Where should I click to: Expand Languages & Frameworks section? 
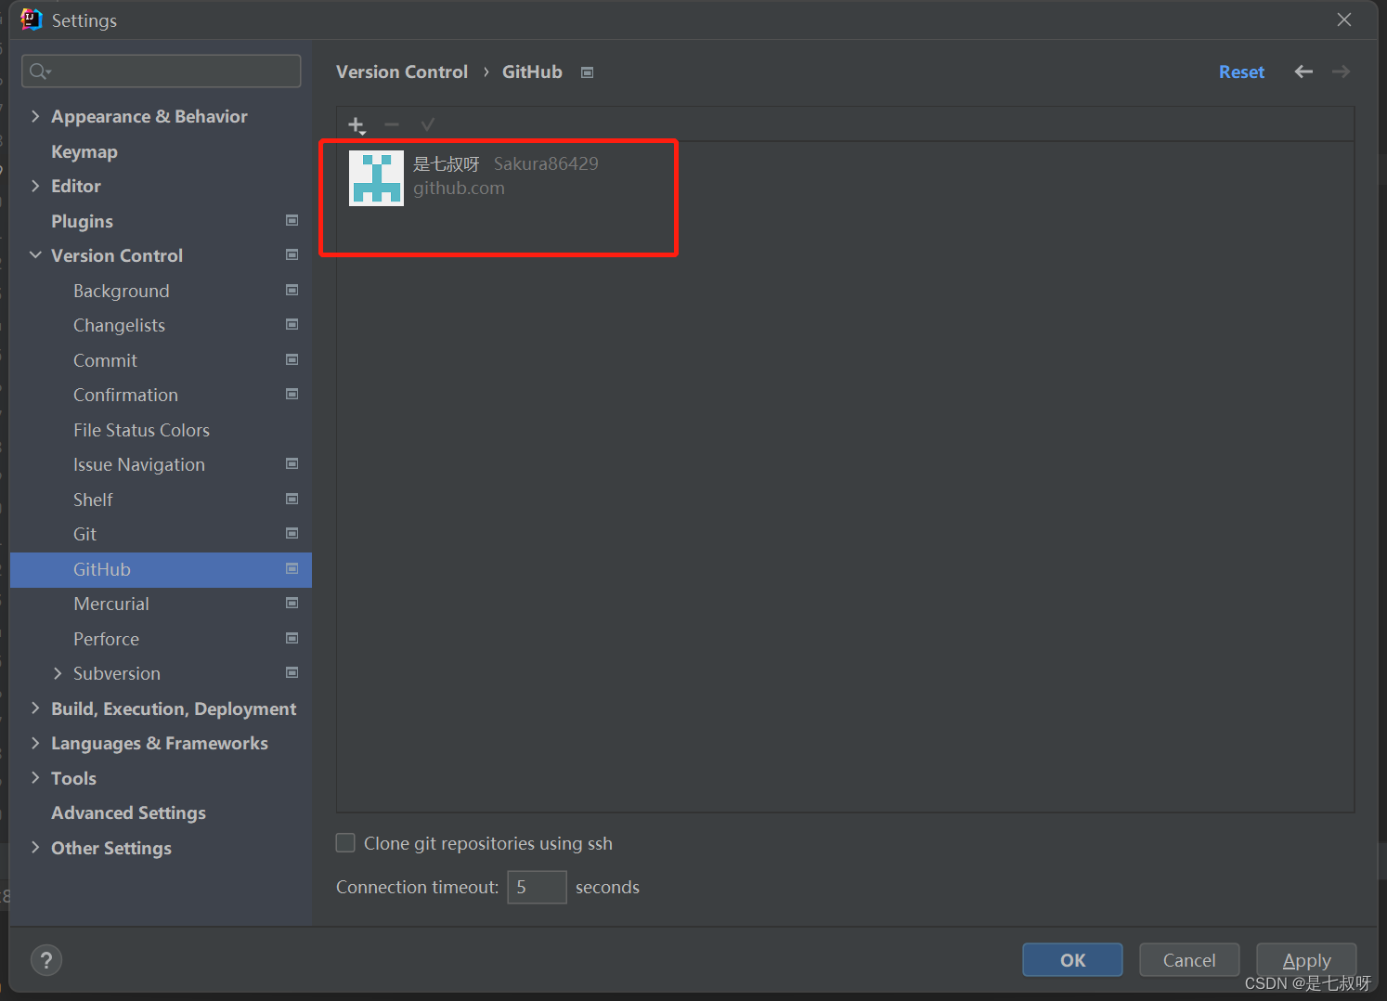click(35, 743)
